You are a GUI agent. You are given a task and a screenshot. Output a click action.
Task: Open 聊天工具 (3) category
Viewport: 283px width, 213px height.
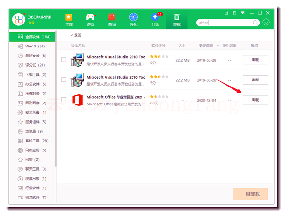pos(32,169)
